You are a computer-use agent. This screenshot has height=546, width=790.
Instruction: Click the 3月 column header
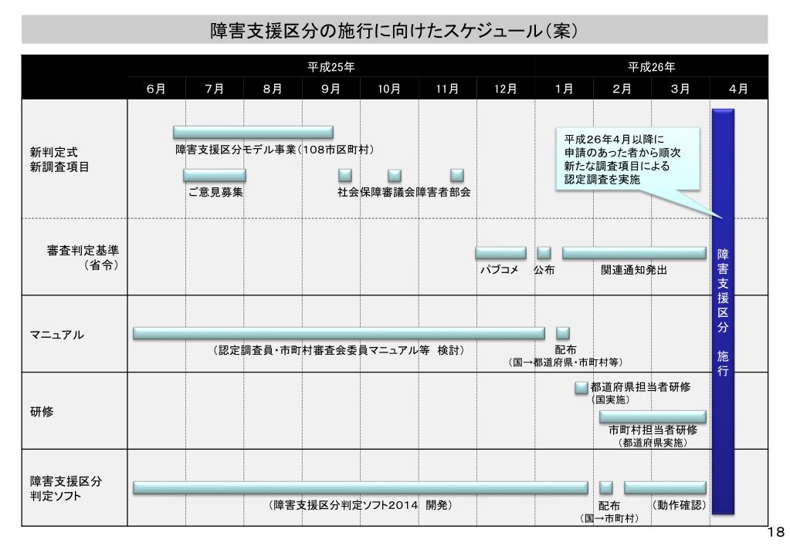click(680, 89)
